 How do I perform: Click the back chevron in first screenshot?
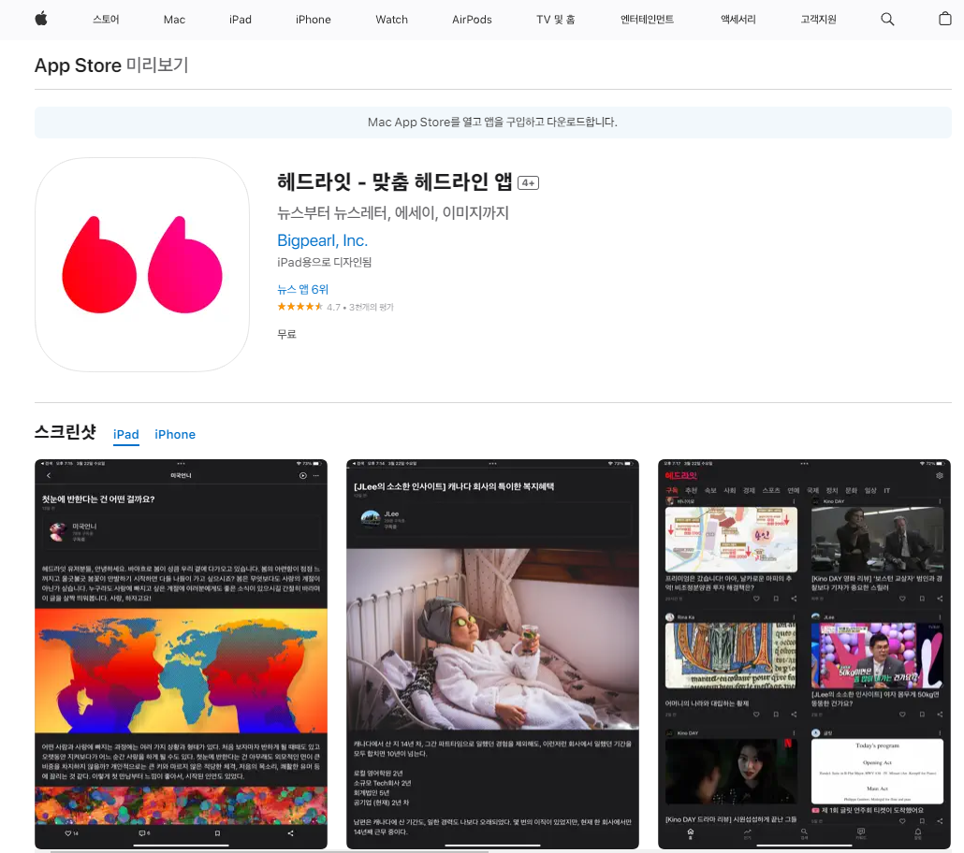tap(49, 476)
